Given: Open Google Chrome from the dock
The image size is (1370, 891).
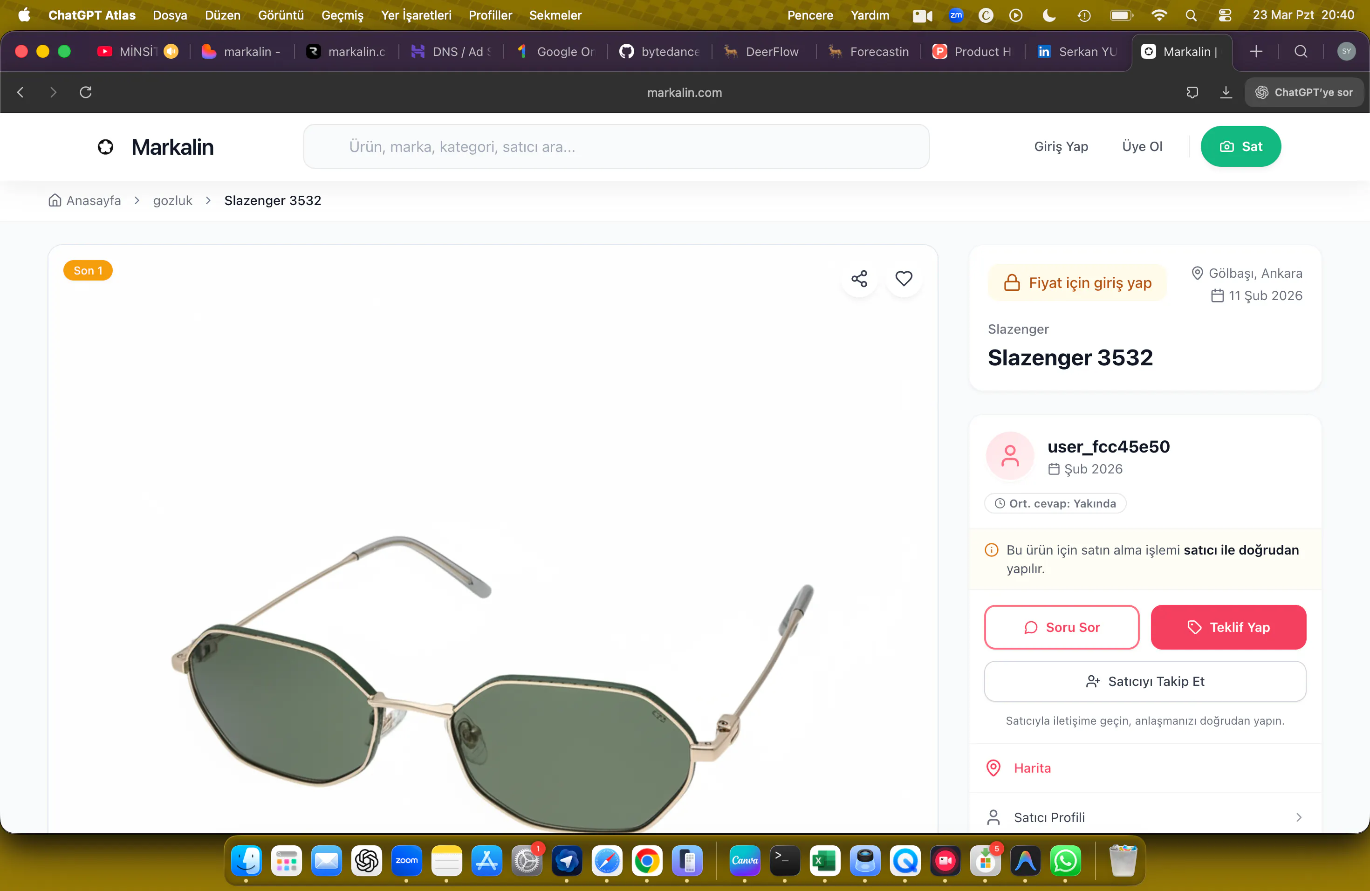Looking at the screenshot, I should coord(647,861).
